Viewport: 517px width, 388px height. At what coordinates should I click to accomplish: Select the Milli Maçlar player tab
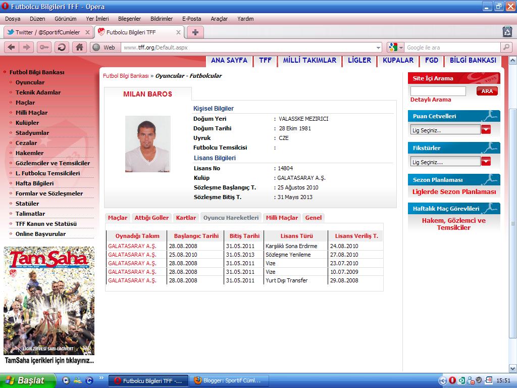(282, 218)
